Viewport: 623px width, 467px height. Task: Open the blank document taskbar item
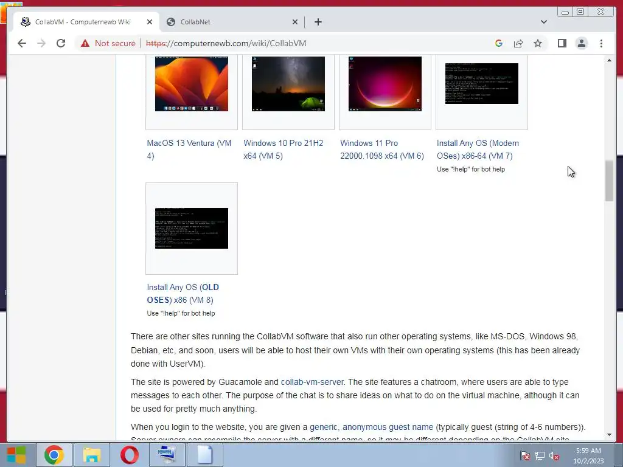point(205,455)
